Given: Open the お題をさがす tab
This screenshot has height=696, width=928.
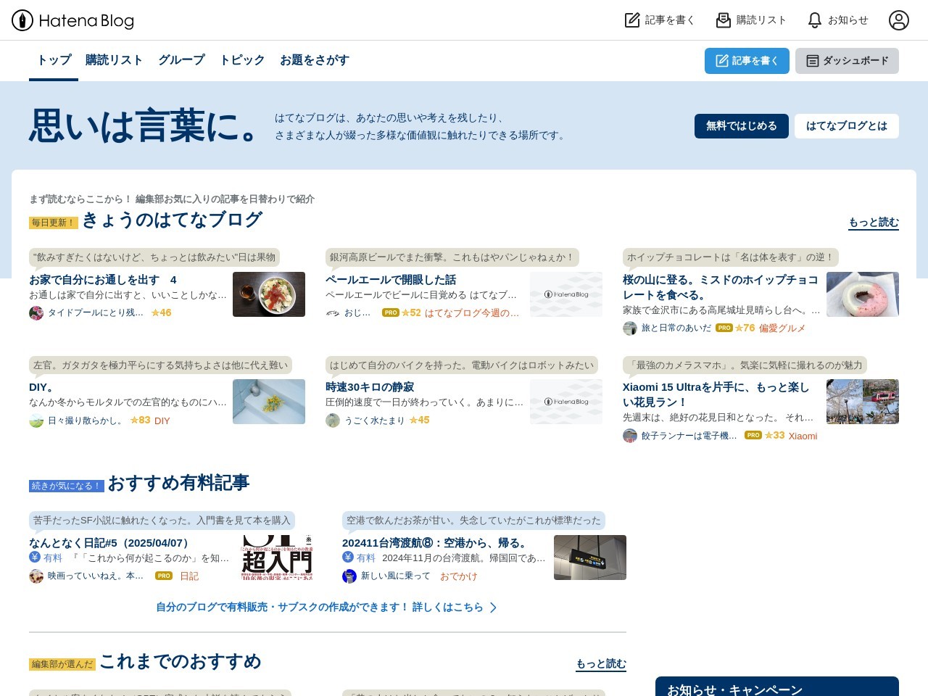Looking at the screenshot, I should pyautogui.click(x=315, y=60).
